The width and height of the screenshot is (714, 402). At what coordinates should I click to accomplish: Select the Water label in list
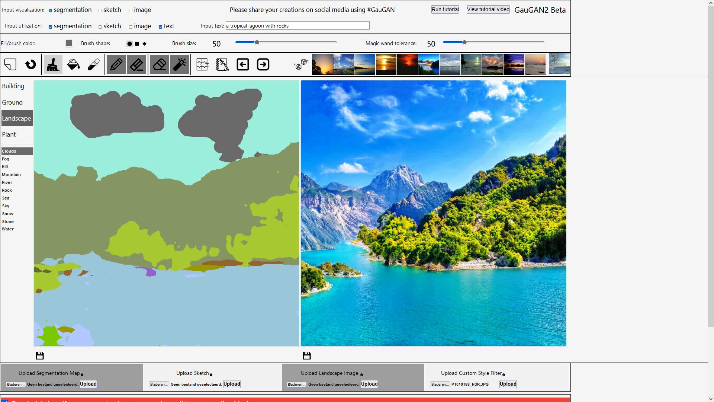click(x=8, y=229)
